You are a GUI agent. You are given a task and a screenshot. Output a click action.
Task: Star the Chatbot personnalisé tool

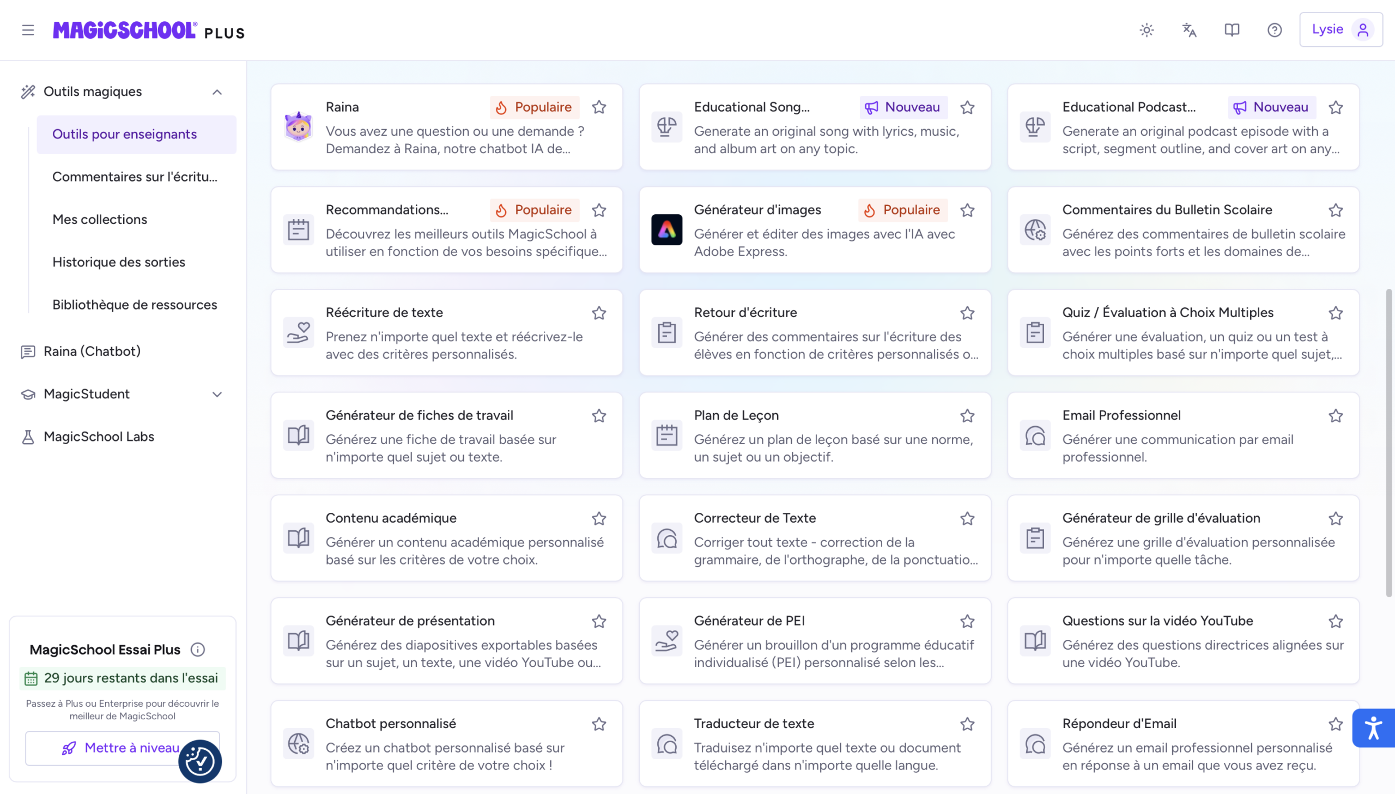pos(599,724)
